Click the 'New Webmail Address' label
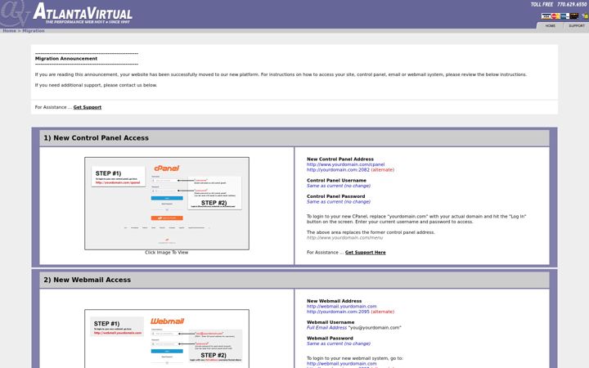Screen dimensions: 589x368 334,301
